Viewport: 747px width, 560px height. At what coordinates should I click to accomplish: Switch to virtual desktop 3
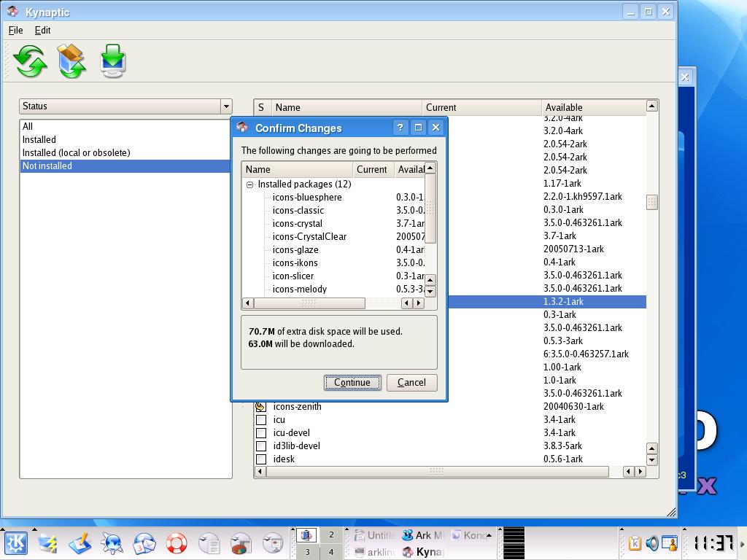[x=307, y=552]
